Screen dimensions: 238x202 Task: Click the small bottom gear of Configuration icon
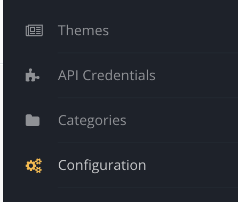(x=38, y=170)
